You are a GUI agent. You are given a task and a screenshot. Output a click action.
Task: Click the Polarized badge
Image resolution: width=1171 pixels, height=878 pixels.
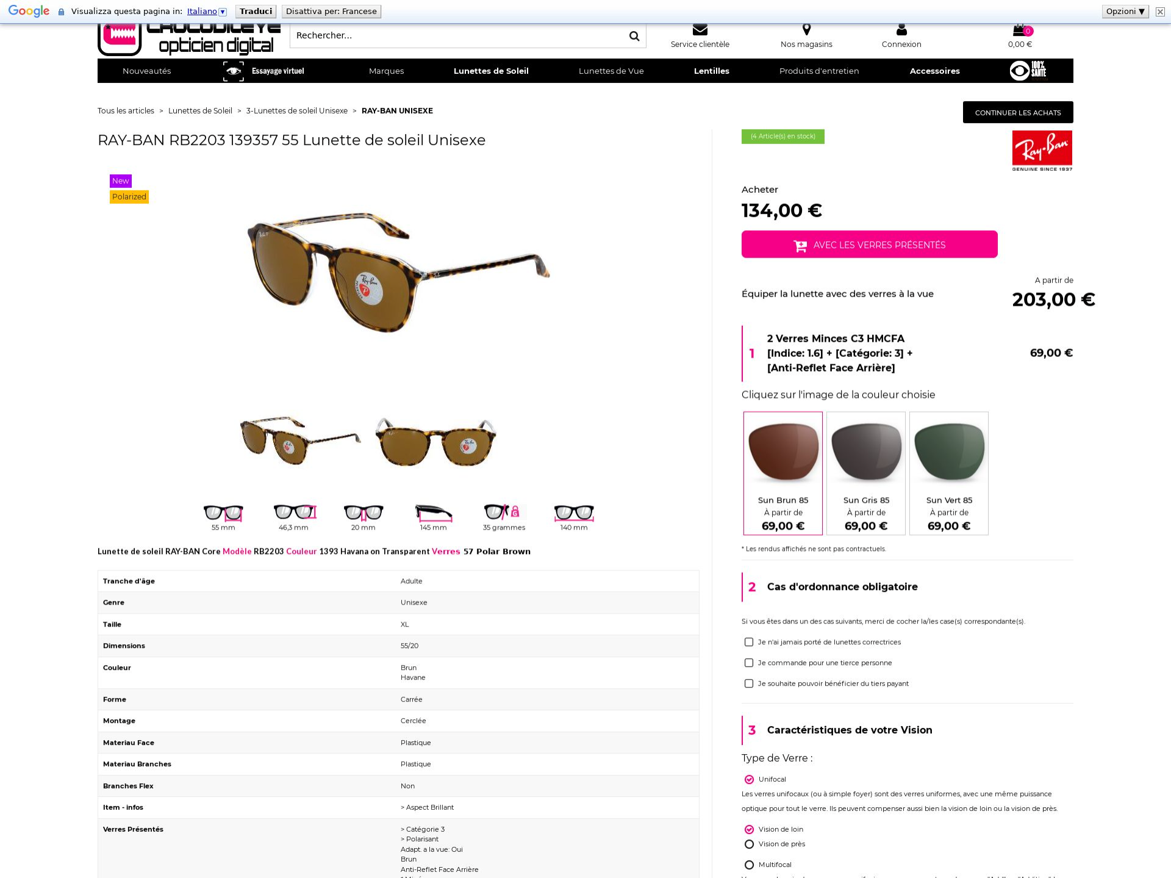129,196
